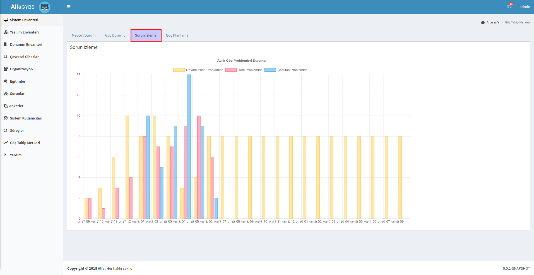
Task: Open Göç Takip Merkezi sidebar entry
Action: [31, 143]
